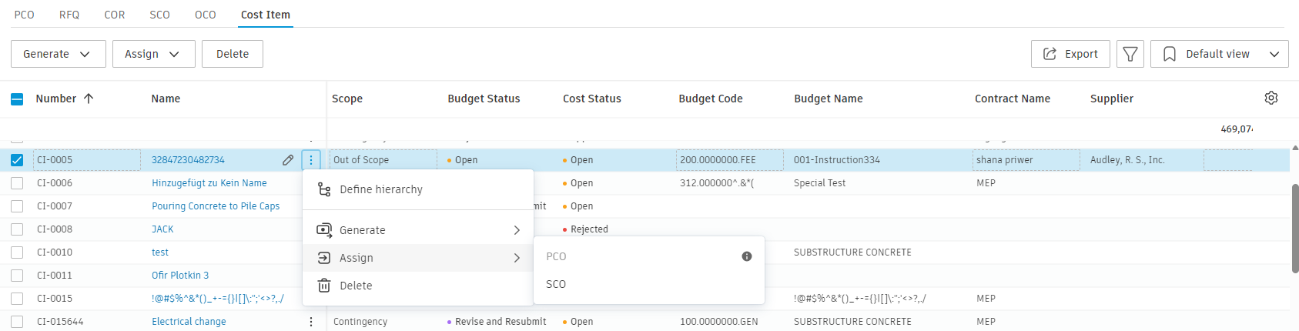Click the 200.0000000.FEE budget code cell
This screenshot has height=331, width=1299.
(x=730, y=160)
